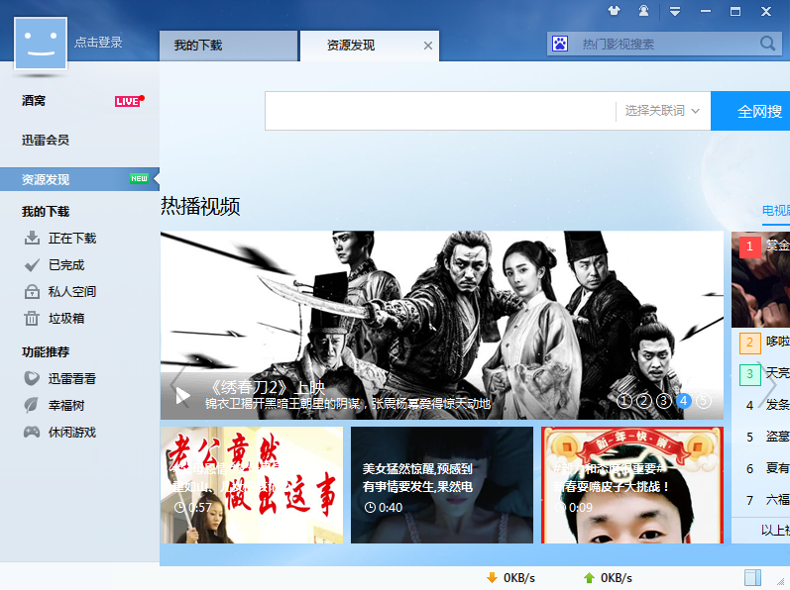Open ranking item 3 天亮
Screen dimensions: 790x590
pyautogui.click(x=764, y=373)
